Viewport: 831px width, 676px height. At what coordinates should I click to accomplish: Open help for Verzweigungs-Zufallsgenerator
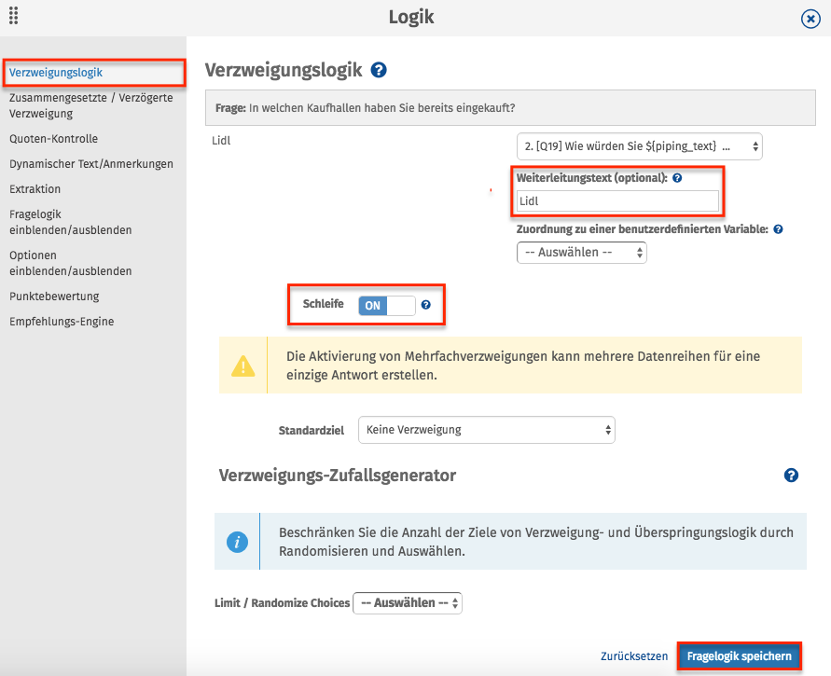(791, 476)
